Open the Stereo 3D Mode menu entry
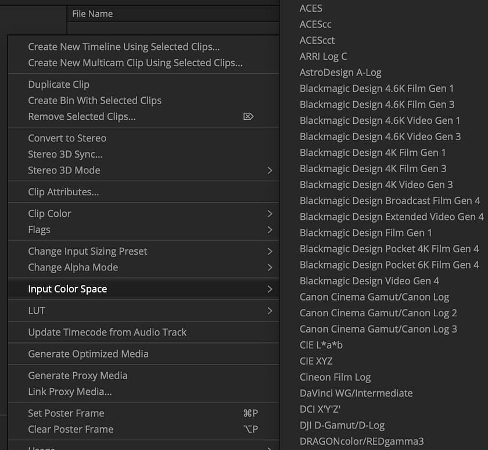 click(x=64, y=170)
